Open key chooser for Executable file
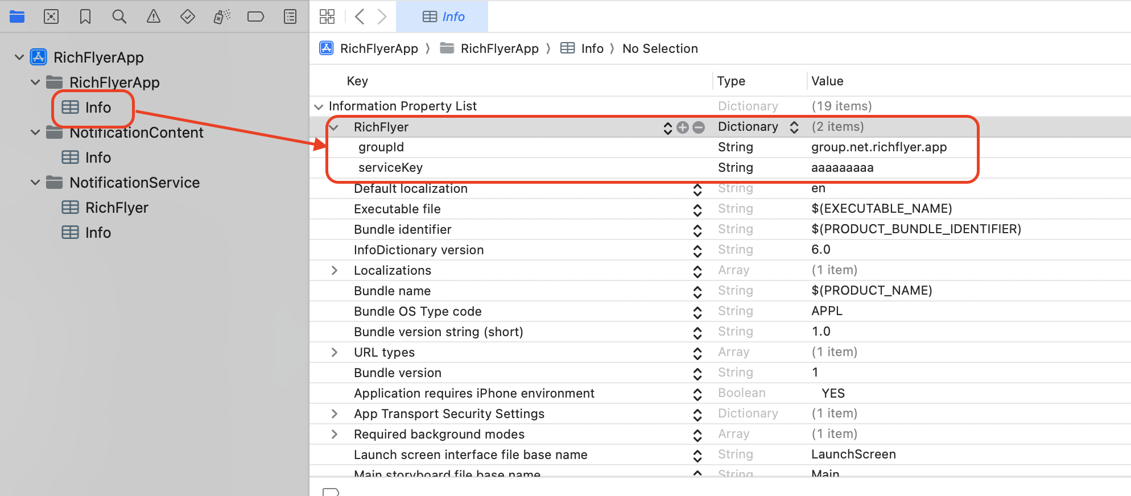The height and width of the screenshot is (496, 1131). 697,209
